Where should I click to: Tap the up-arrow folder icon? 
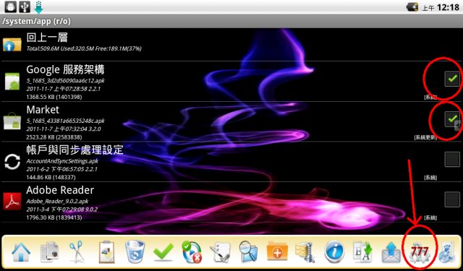(x=12, y=44)
